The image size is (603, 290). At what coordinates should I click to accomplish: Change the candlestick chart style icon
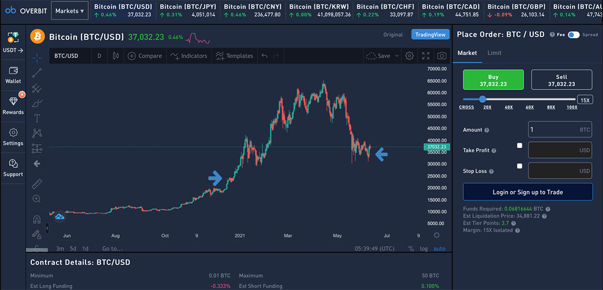point(116,56)
